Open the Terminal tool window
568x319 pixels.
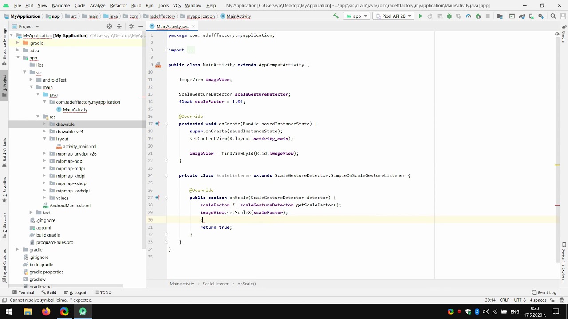click(x=23, y=292)
